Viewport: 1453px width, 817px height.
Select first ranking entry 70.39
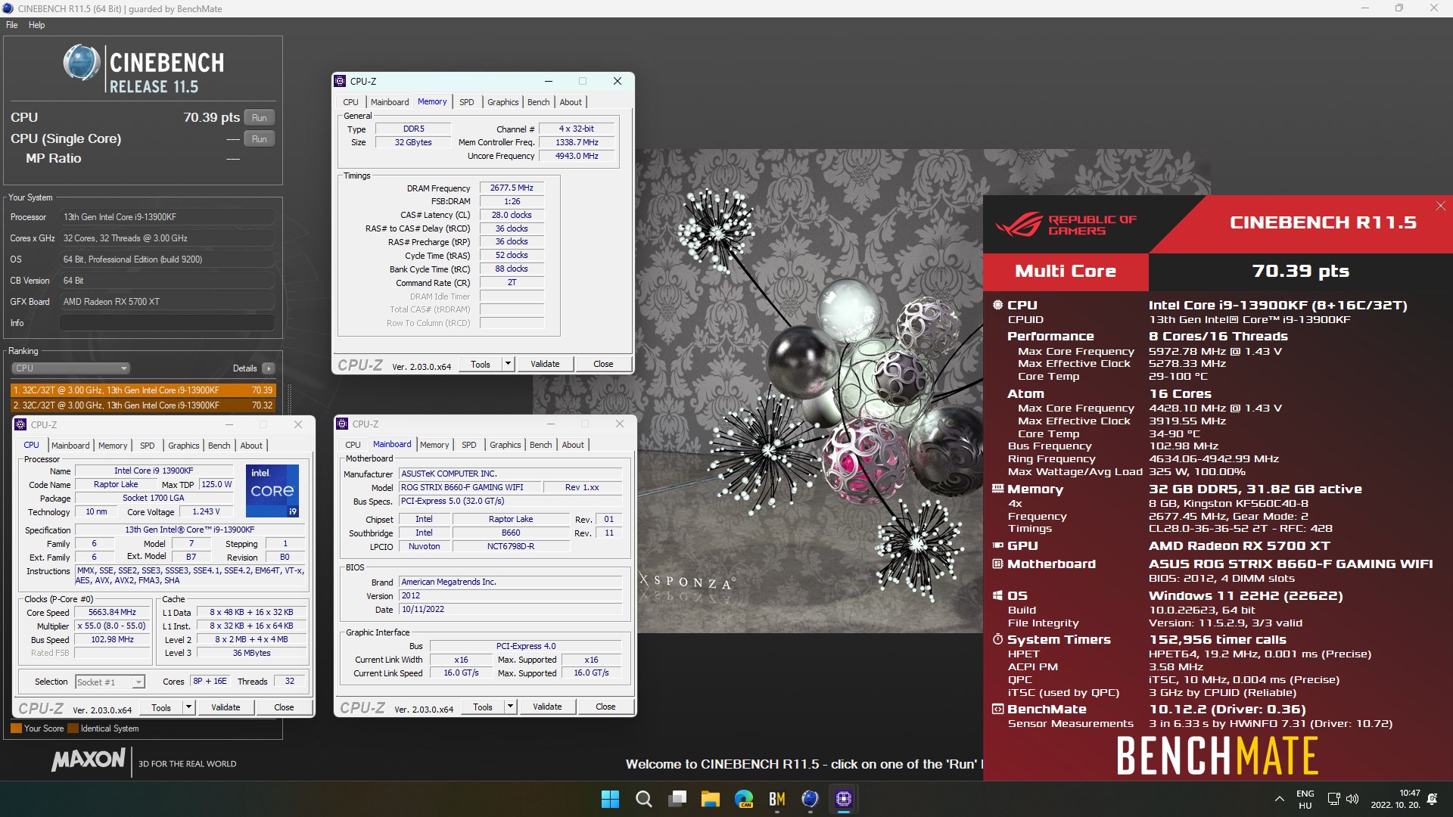(x=143, y=390)
